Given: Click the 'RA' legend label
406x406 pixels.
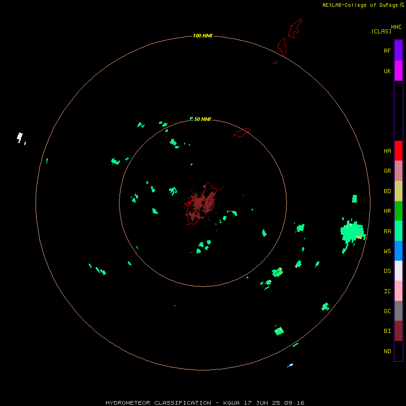Looking at the screenshot, I should pyautogui.click(x=387, y=231).
